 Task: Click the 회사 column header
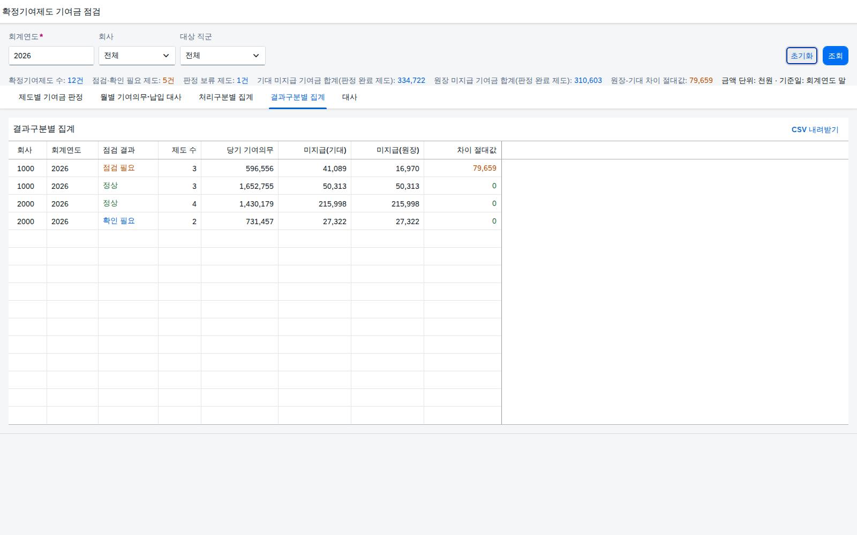[28, 150]
